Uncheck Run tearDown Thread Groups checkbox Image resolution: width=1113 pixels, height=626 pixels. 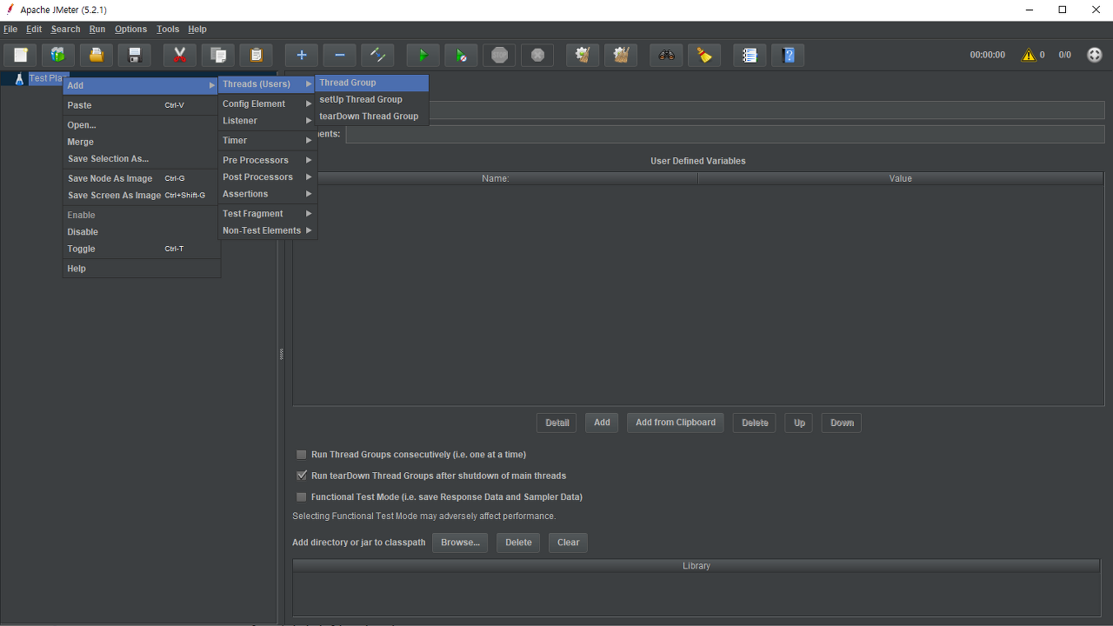pyautogui.click(x=302, y=476)
